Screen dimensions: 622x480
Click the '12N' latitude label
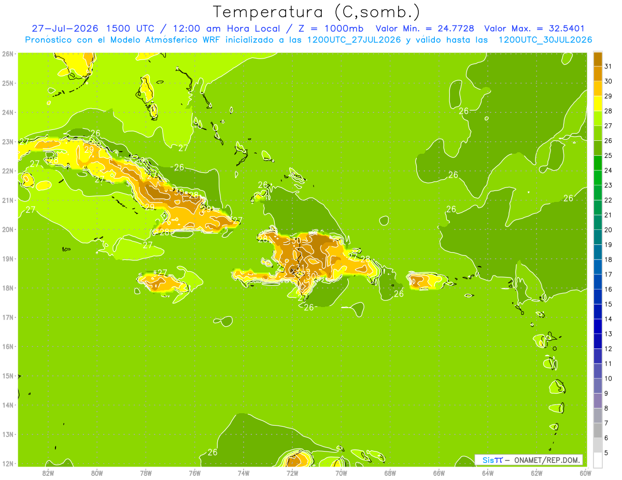(8, 463)
